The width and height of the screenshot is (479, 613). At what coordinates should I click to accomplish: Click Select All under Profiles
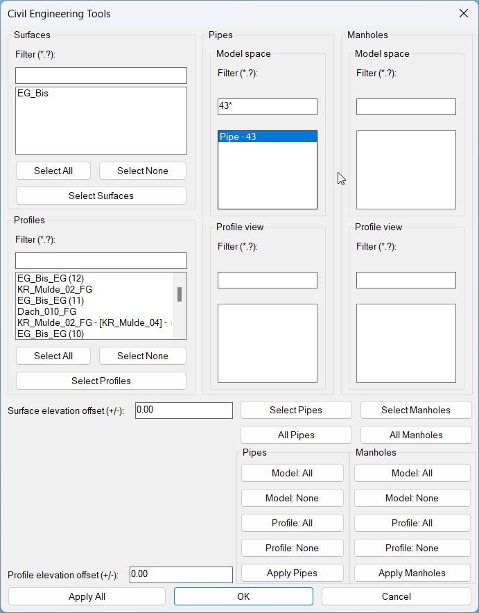point(53,356)
